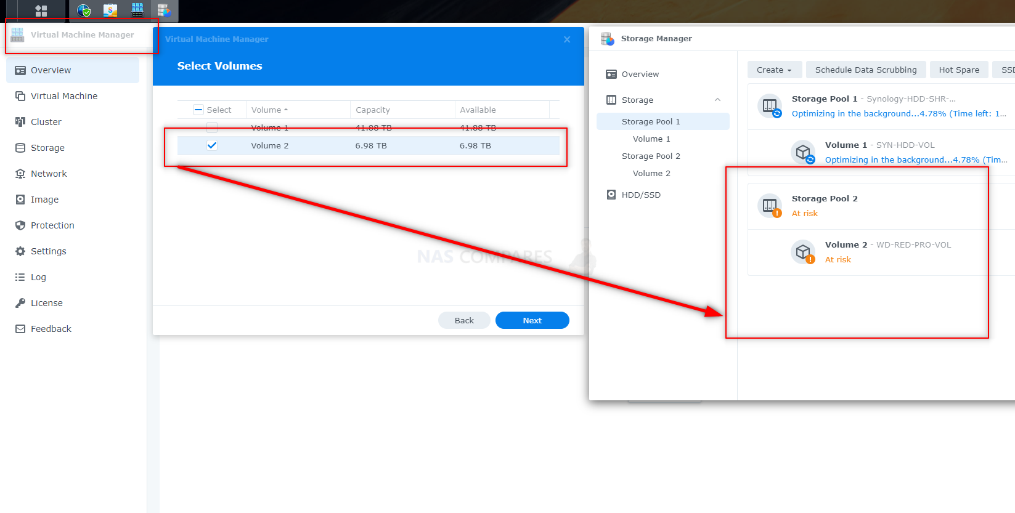This screenshot has height=513, width=1015.
Task: Select Storage Pool 2 in Storage Manager tree
Action: pos(663,156)
